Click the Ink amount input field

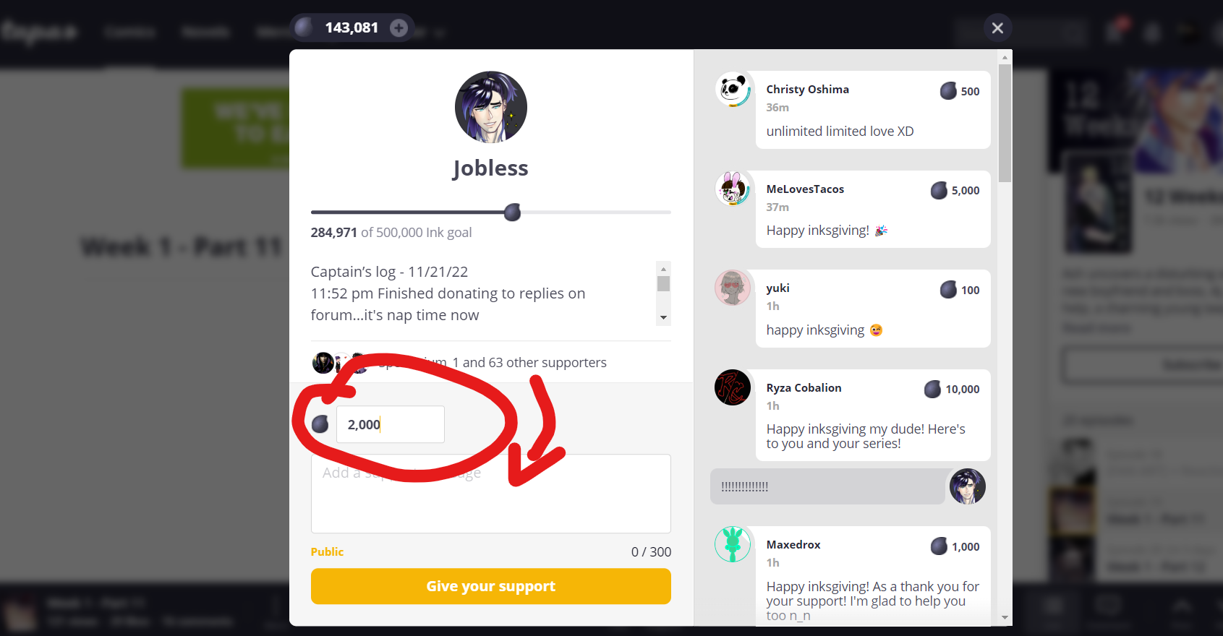coord(391,424)
